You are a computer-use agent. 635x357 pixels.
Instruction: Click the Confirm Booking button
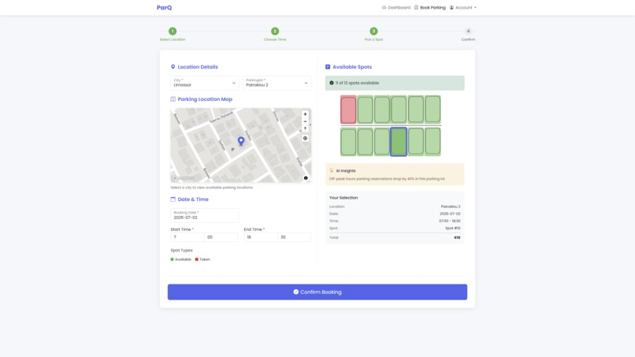(x=317, y=292)
